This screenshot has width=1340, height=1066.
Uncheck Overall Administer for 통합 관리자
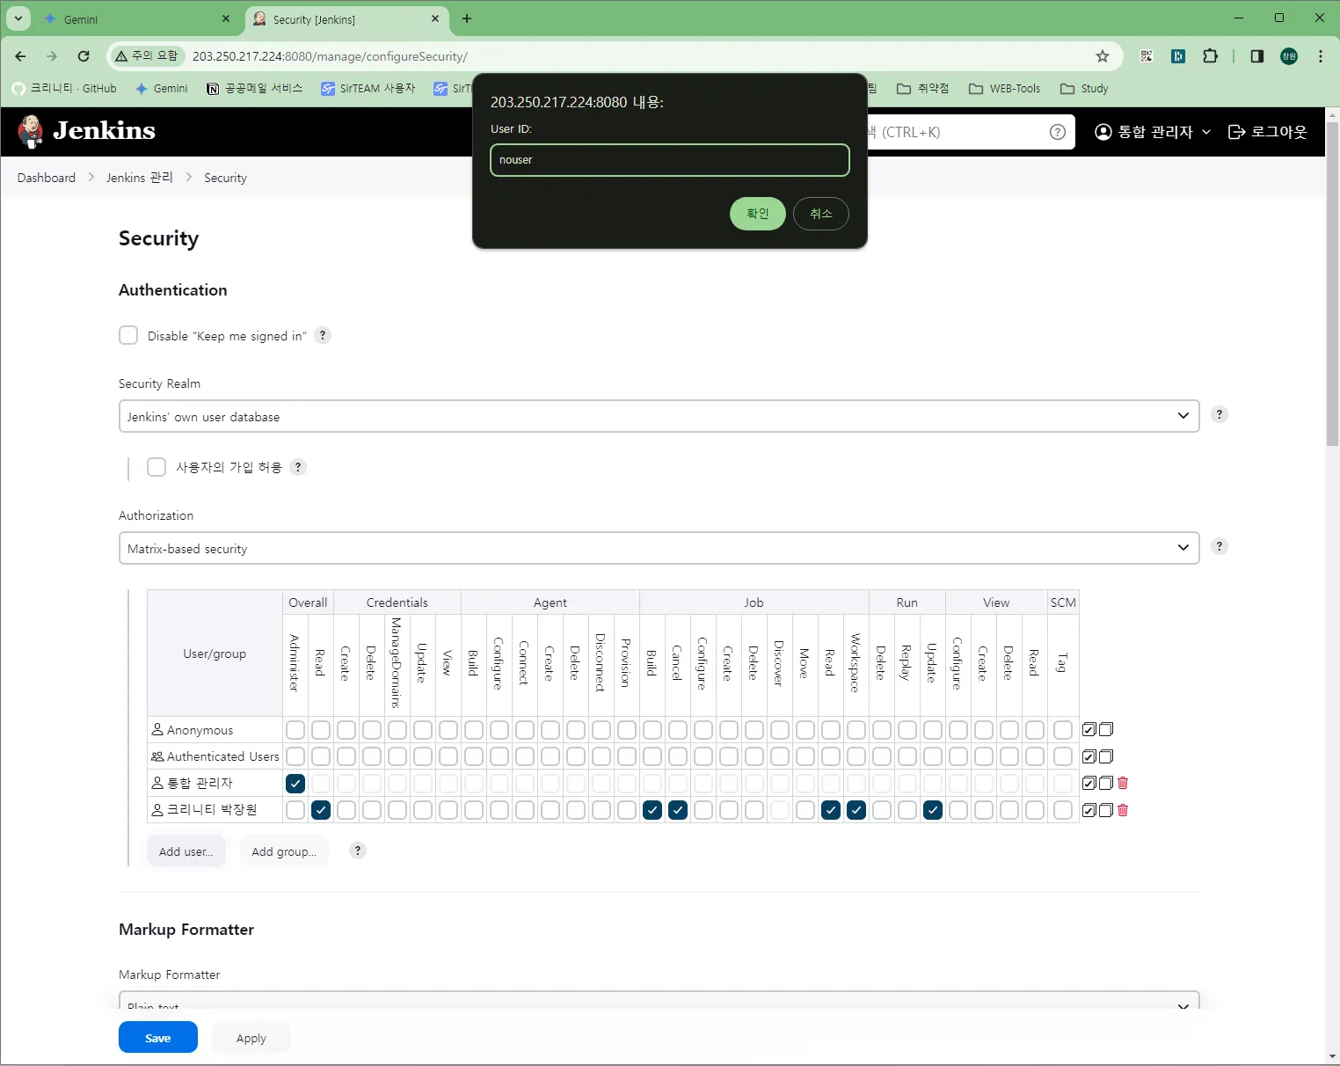[x=295, y=783]
